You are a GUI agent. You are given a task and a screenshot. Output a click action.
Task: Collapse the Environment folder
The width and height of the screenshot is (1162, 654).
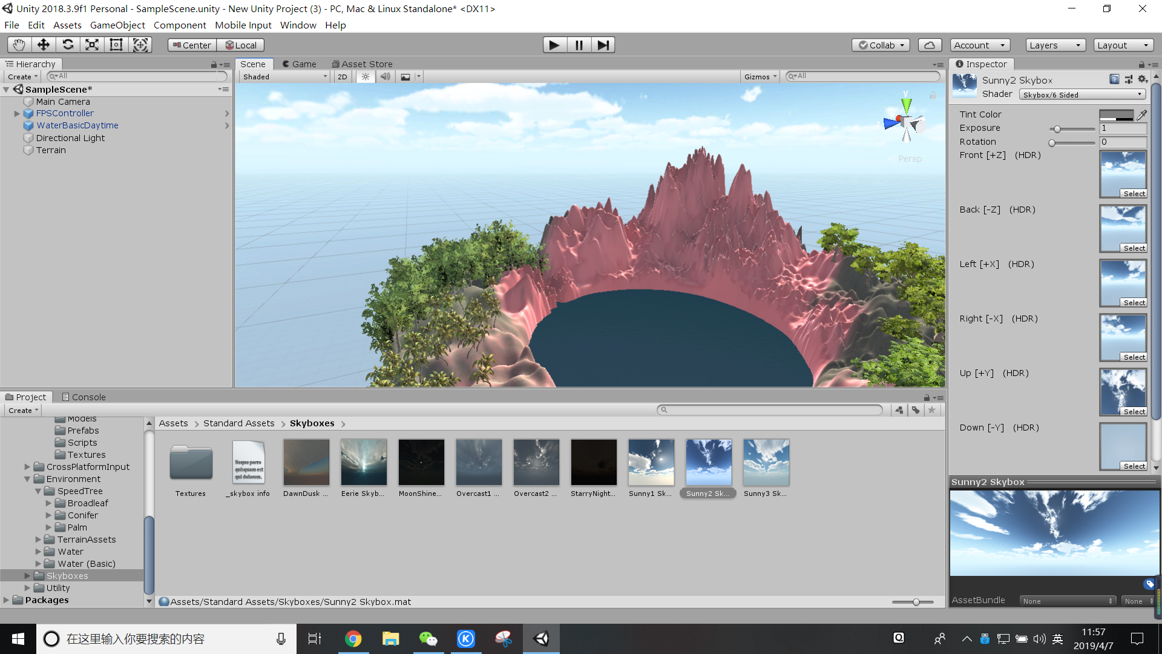pos(27,479)
